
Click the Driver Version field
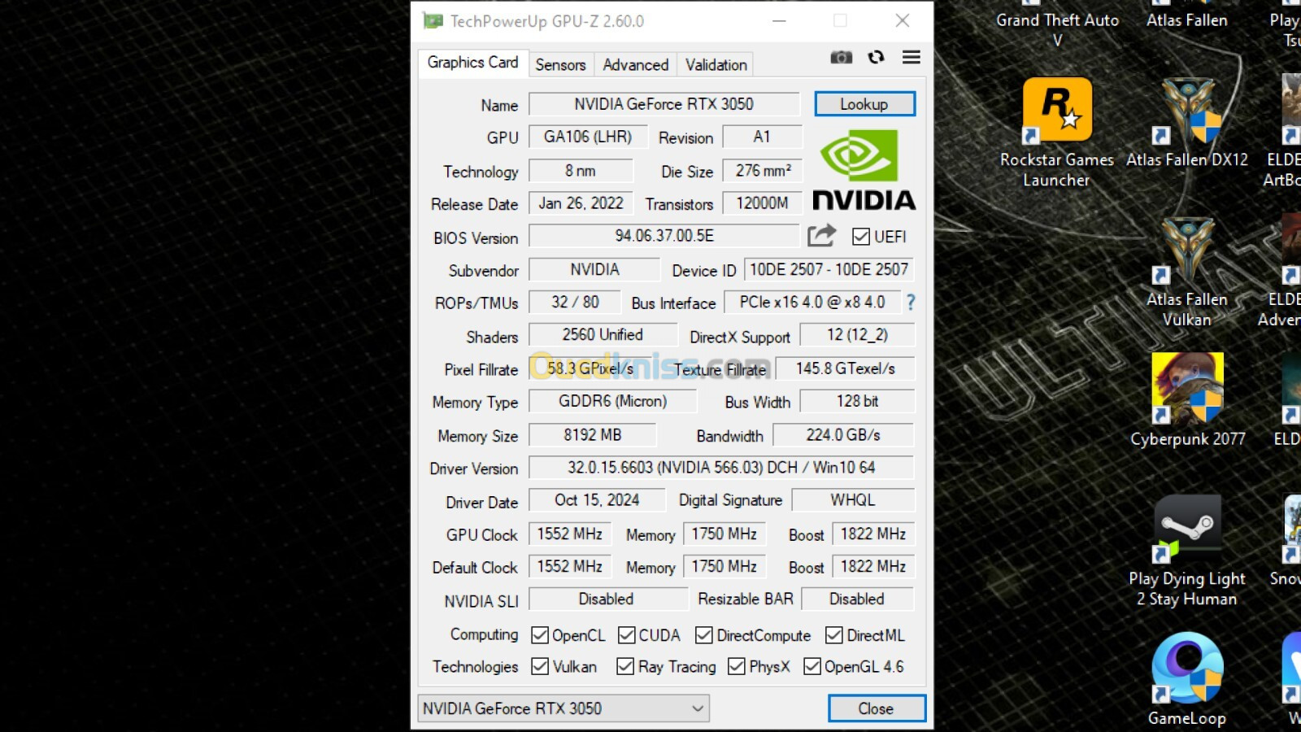click(x=721, y=468)
